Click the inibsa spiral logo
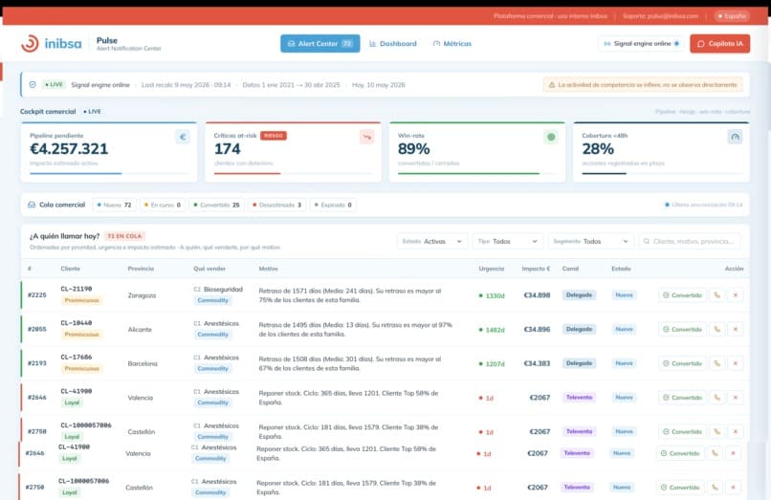Viewport: 771px width, 500px height. (x=30, y=43)
